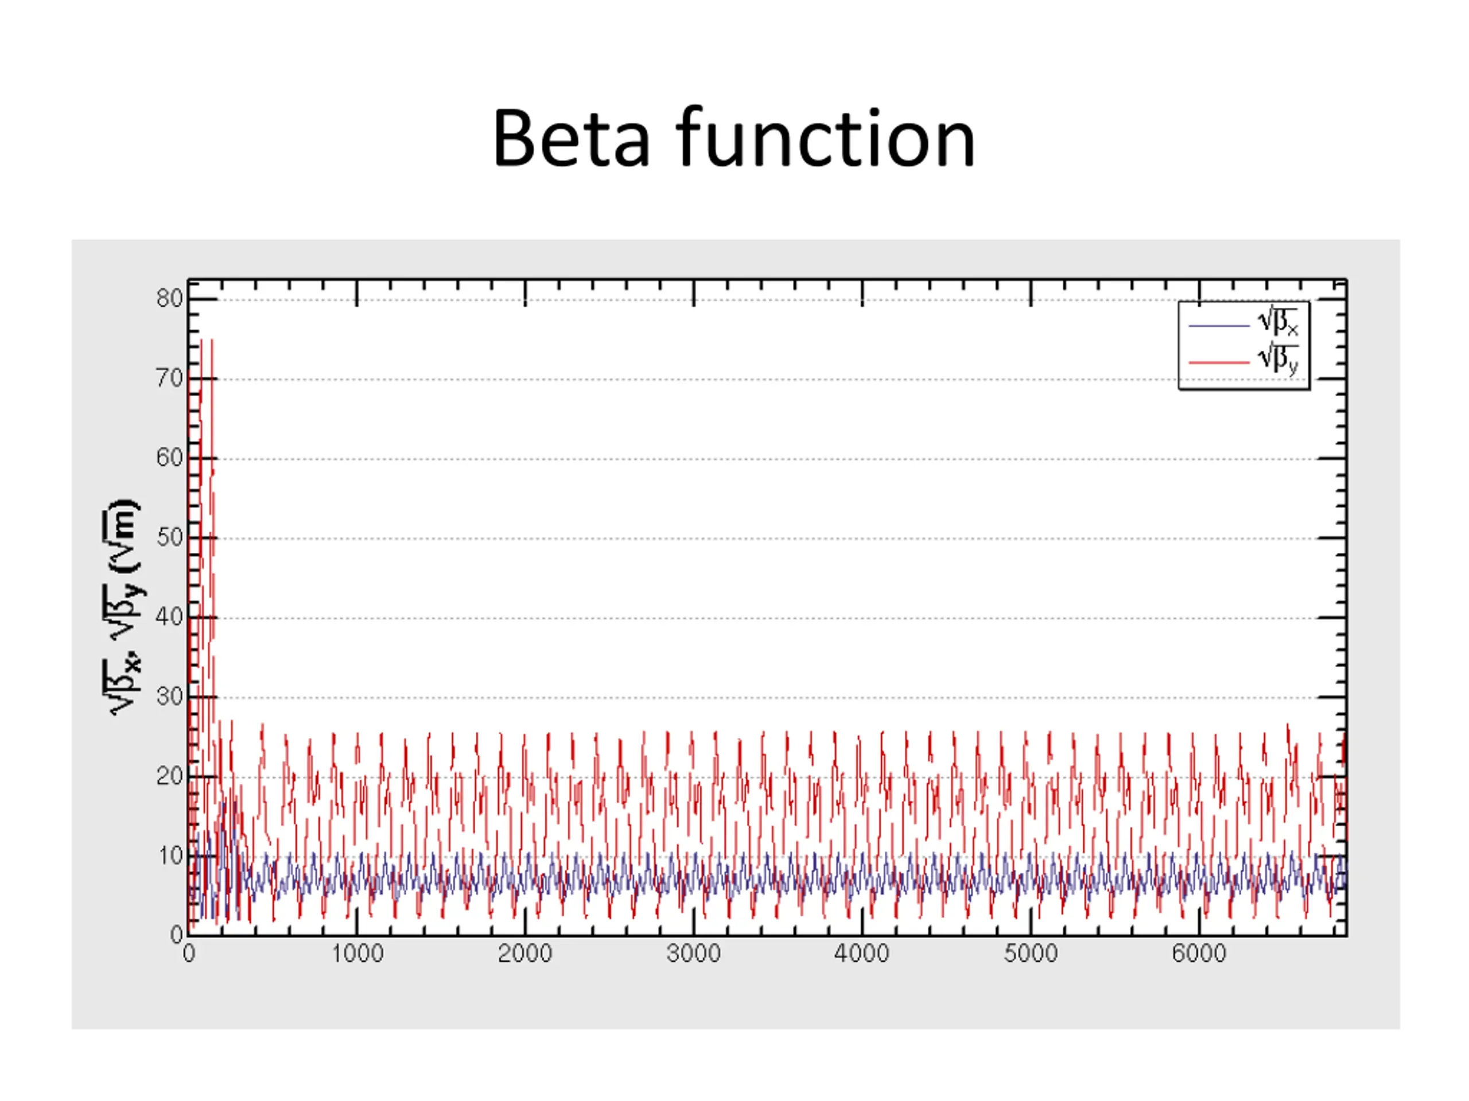1469x1101 pixels.
Task: Click x-axis tick label 4000
Action: [862, 954]
